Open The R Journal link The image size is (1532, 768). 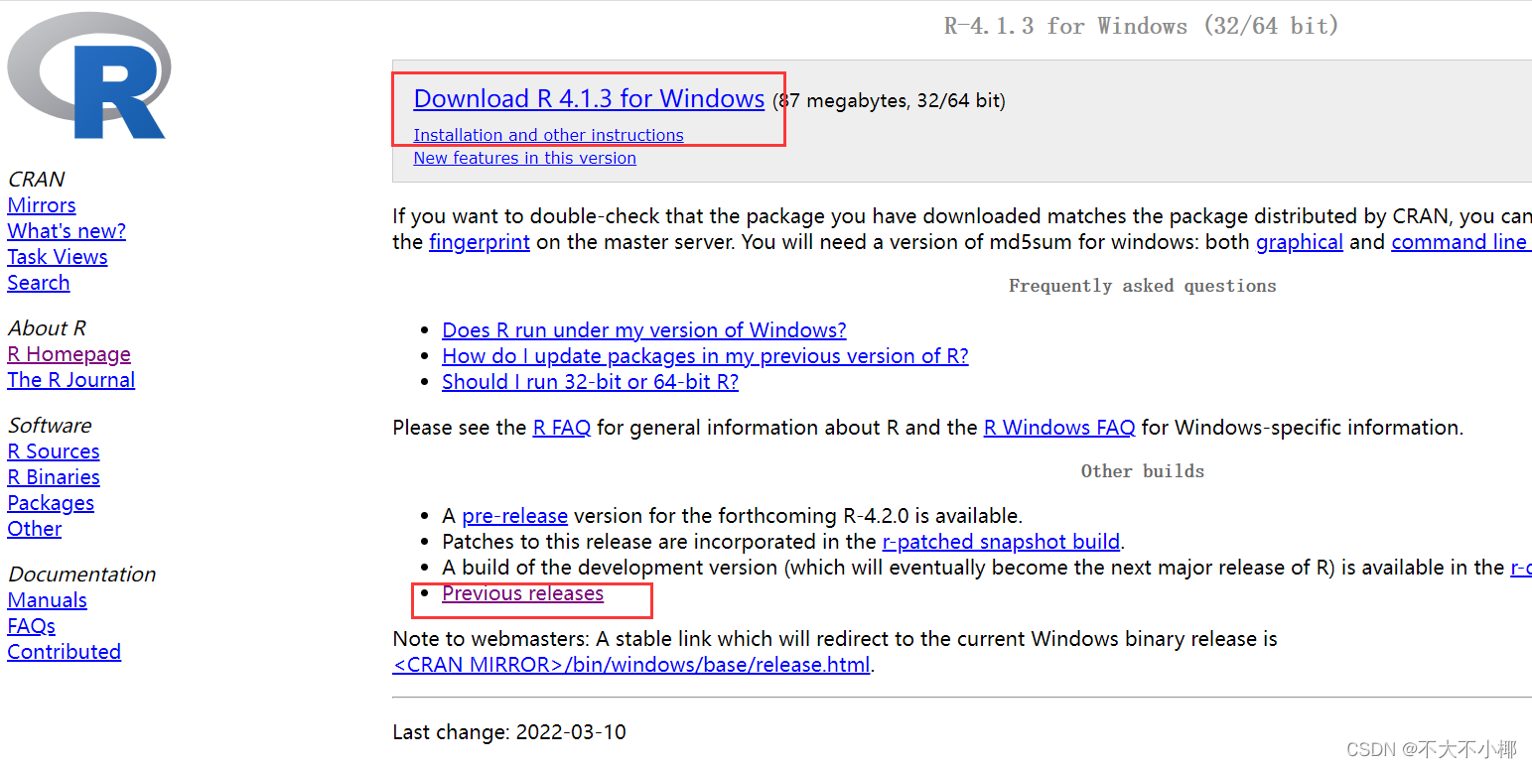(71, 380)
